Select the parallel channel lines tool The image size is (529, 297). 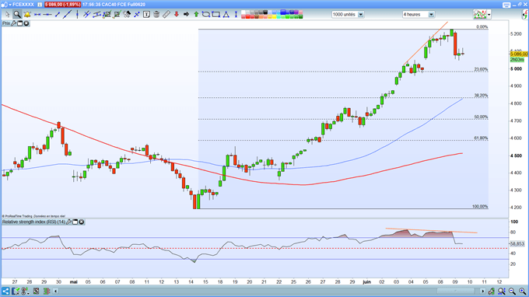pyautogui.click(x=86, y=15)
